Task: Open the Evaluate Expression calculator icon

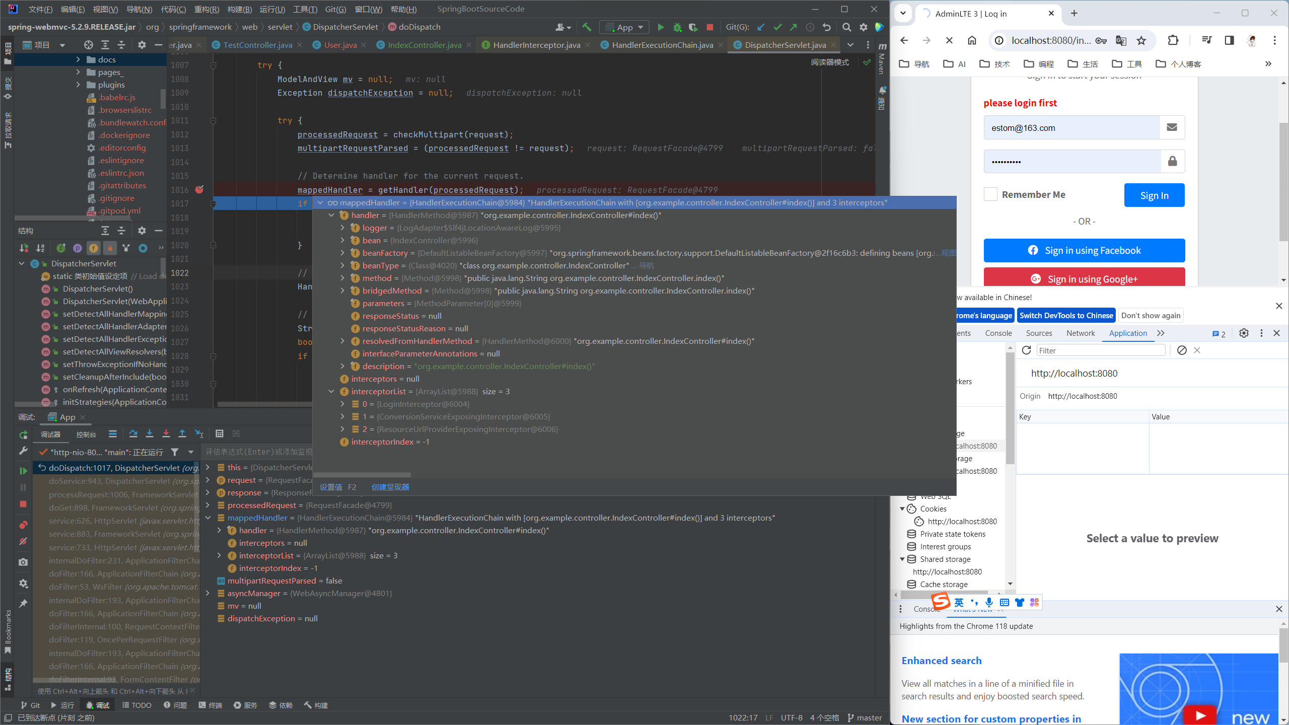Action: click(220, 433)
